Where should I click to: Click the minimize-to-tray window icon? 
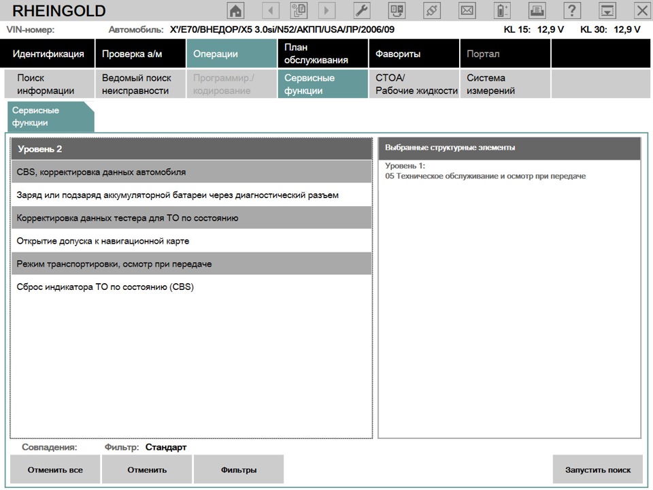point(607,10)
